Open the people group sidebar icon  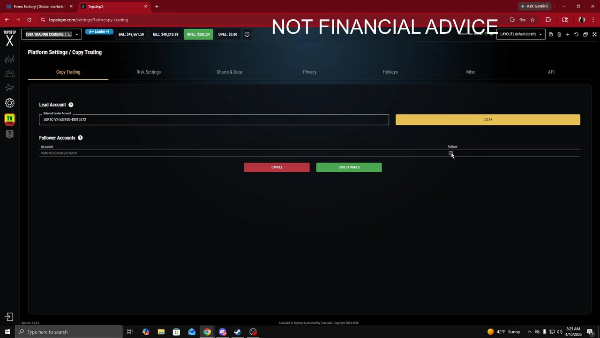coord(9,74)
